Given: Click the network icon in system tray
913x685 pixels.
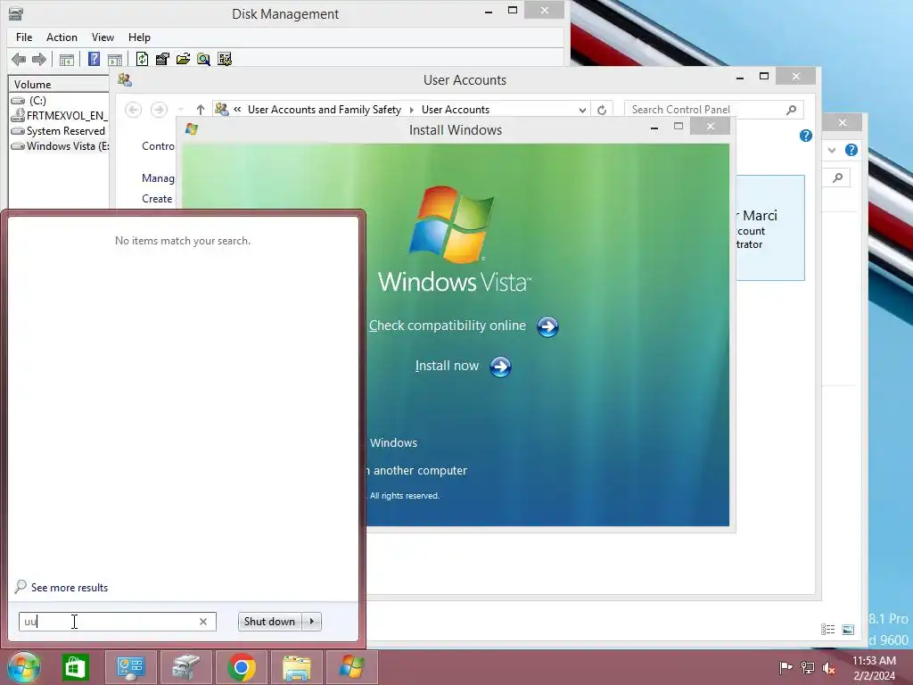Looking at the screenshot, I should [x=808, y=667].
